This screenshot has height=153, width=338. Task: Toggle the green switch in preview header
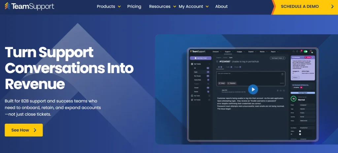tap(306, 51)
